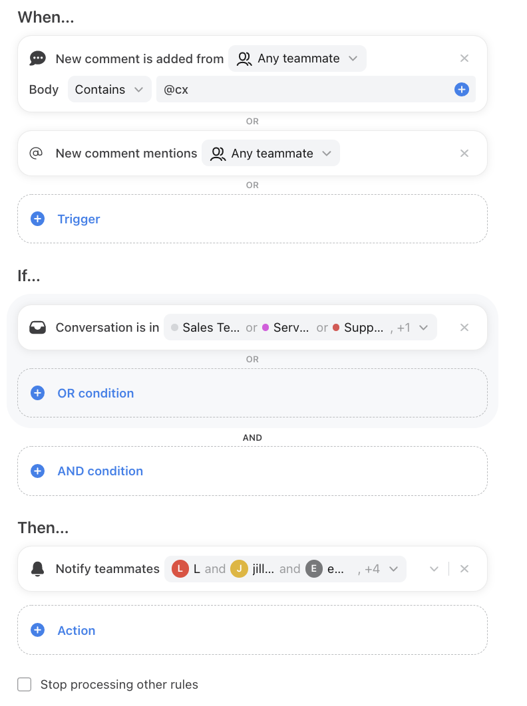This screenshot has height=706, width=527.
Task: Click the @ mentions icon
Action: pyautogui.click(x=36, y=153)
